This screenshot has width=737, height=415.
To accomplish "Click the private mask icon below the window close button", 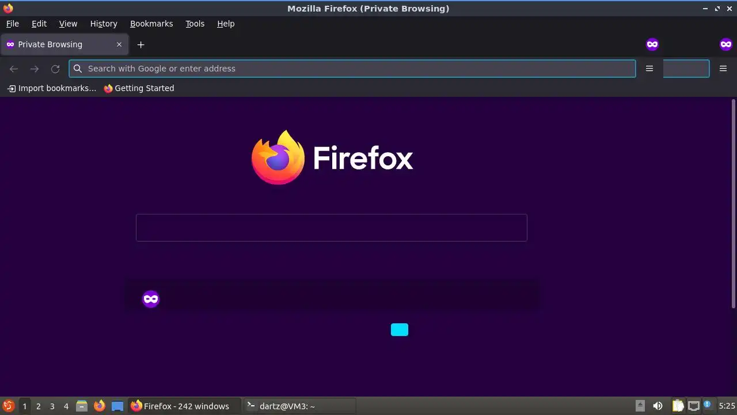I will point(726,44).
